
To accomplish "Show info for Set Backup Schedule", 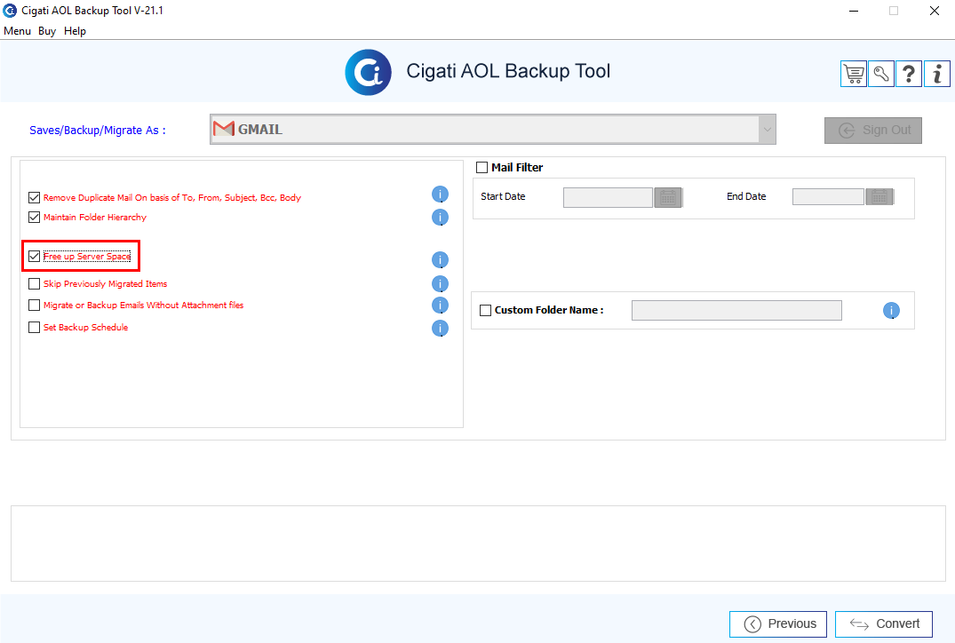I will pos(440,329).
